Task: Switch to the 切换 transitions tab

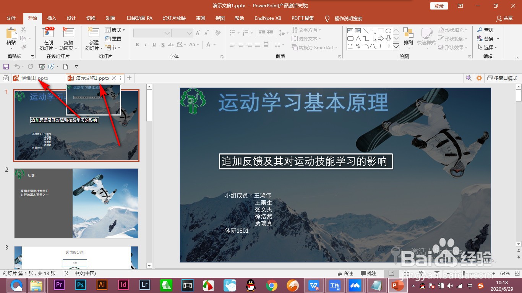Action: [91, 18]
